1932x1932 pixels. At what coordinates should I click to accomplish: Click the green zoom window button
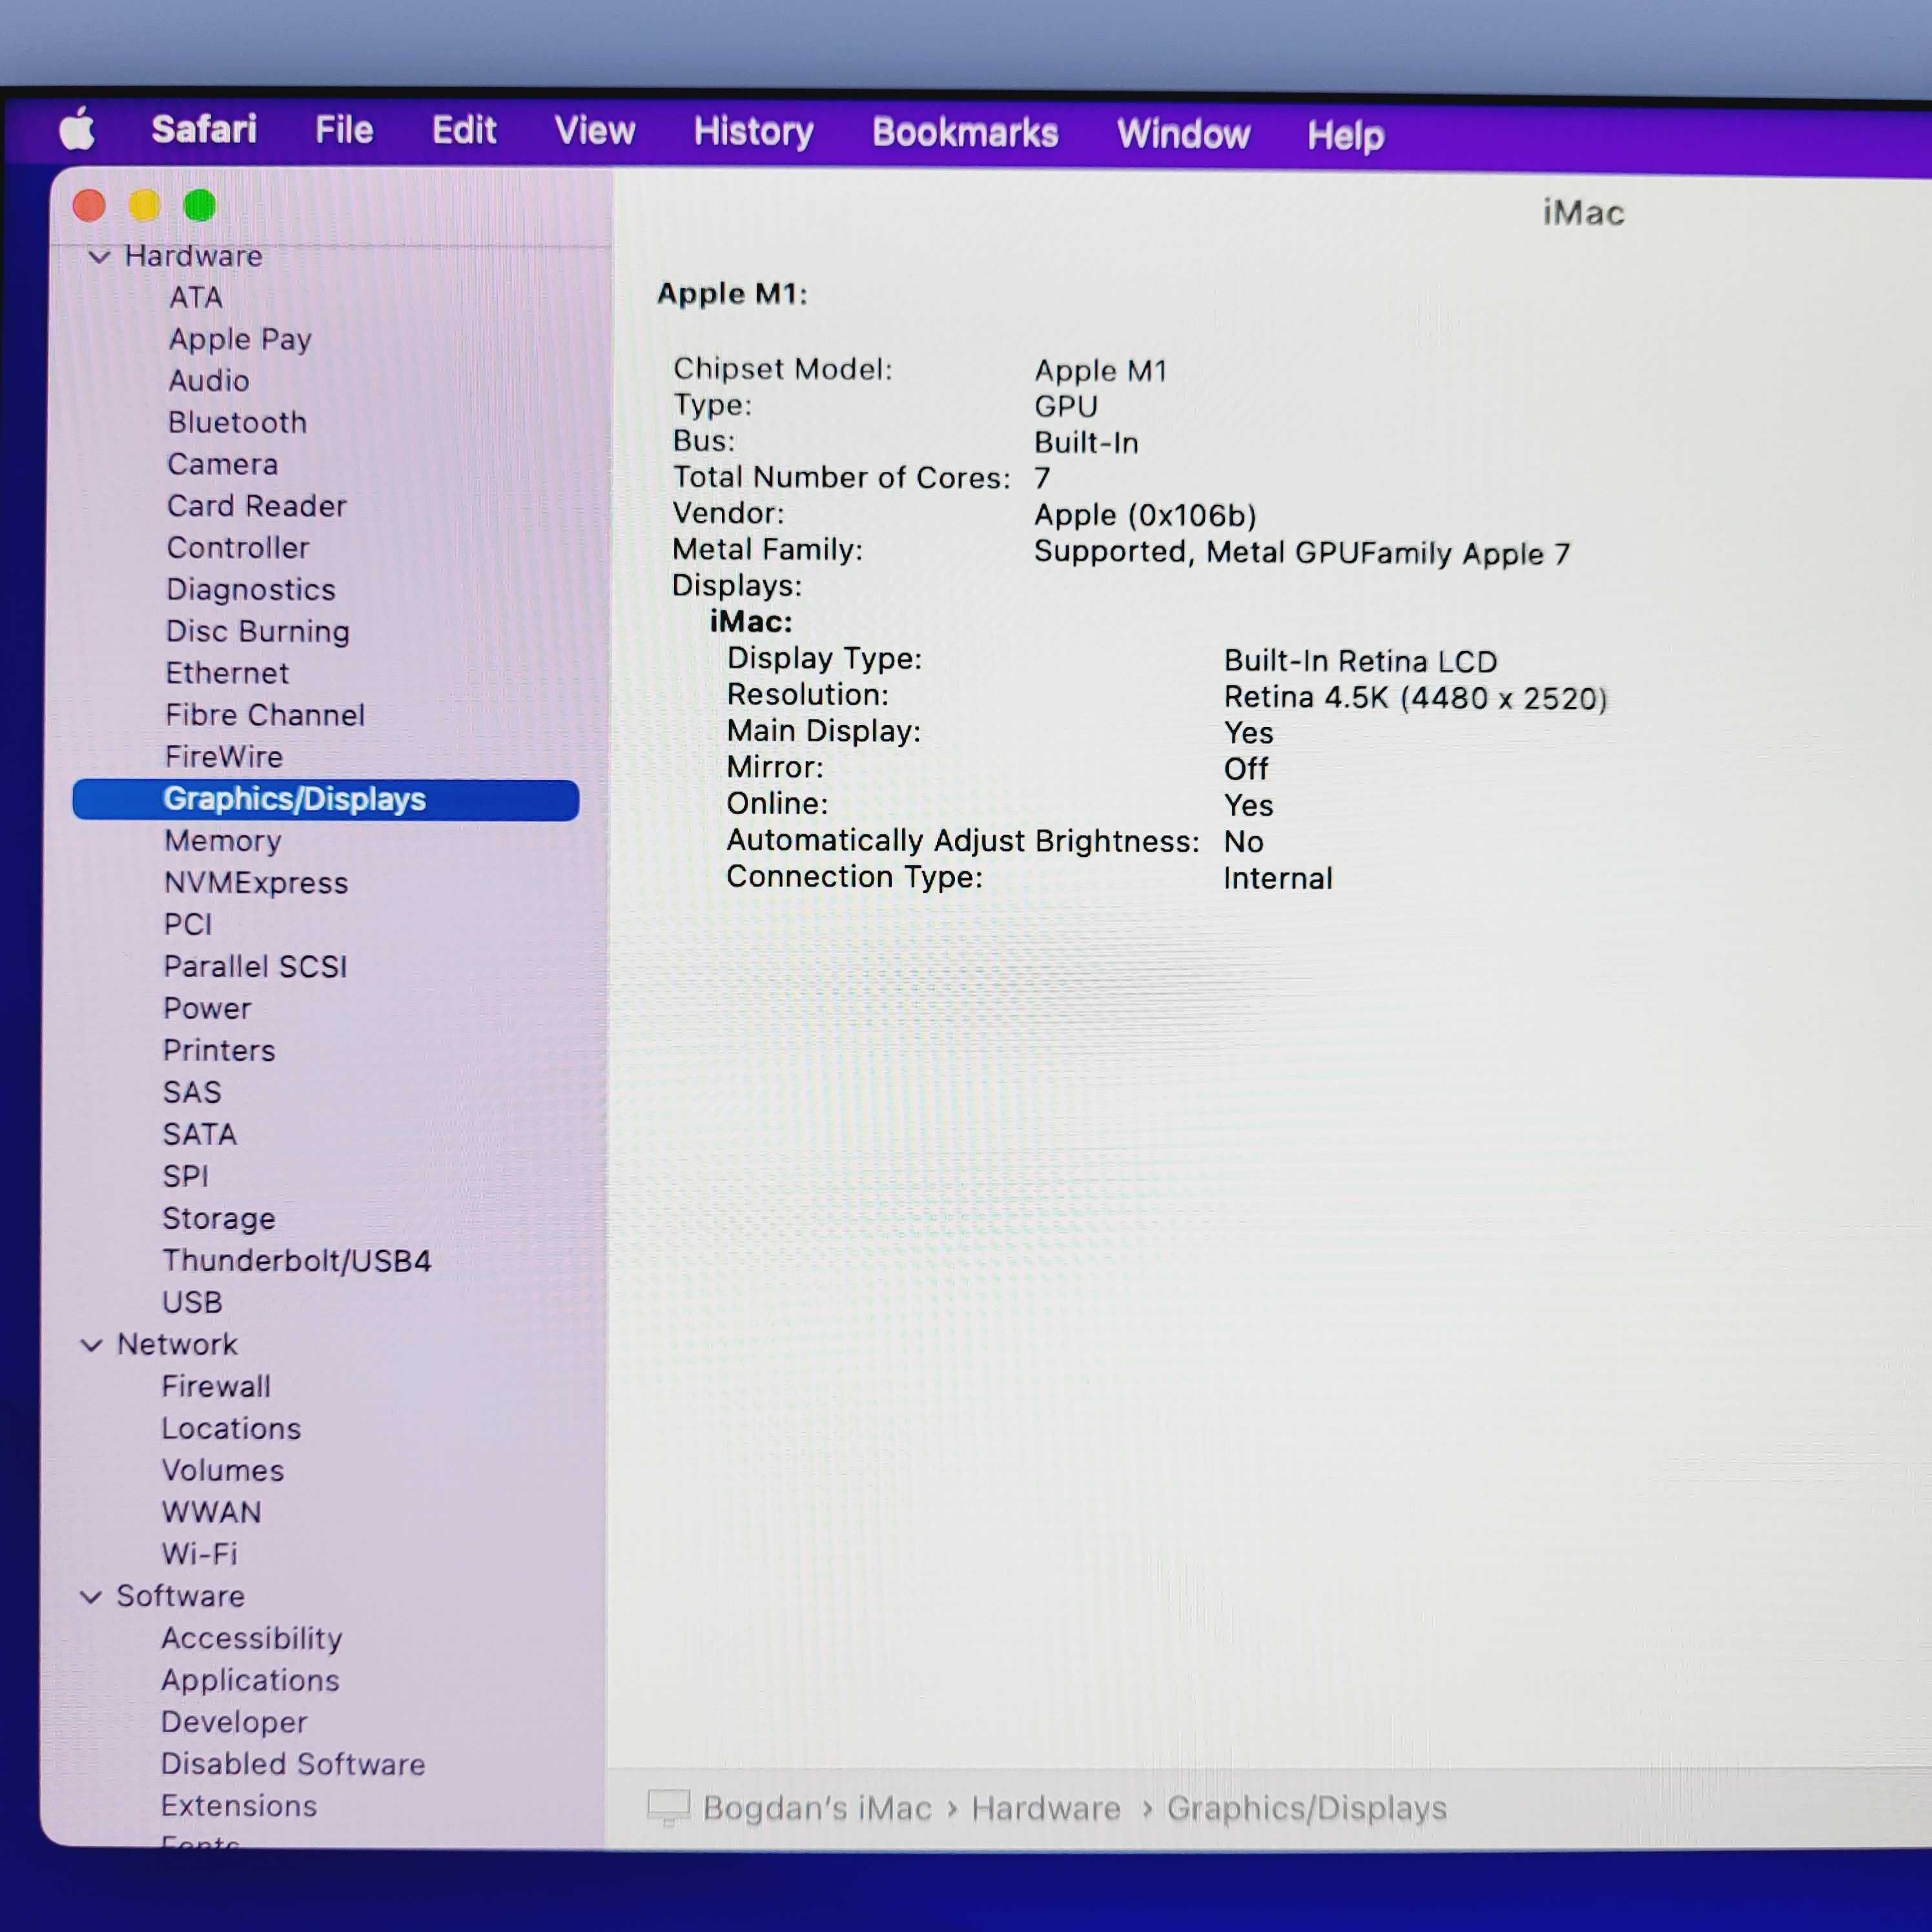(200, 206)
